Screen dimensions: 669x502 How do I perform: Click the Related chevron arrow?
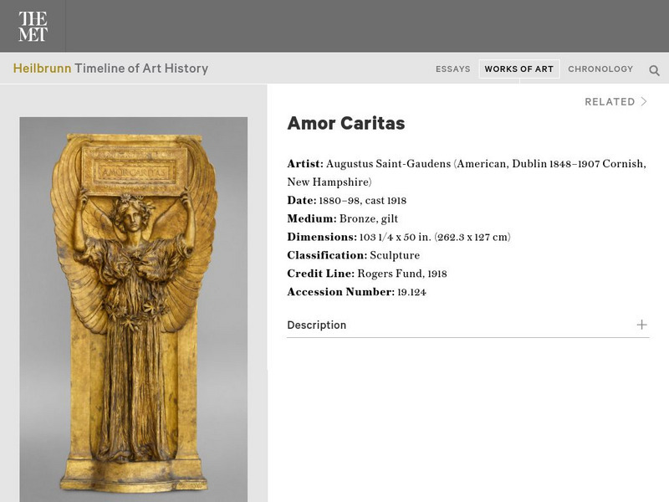[644, 101]
